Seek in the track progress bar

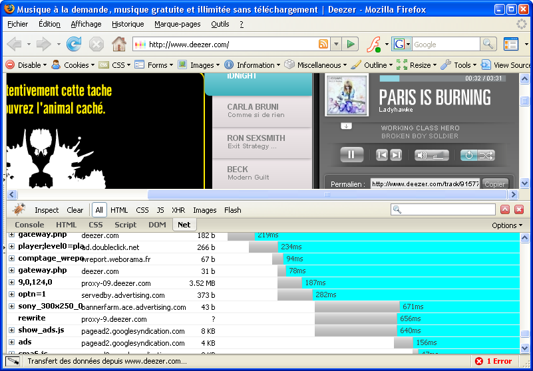pos(443,78)
